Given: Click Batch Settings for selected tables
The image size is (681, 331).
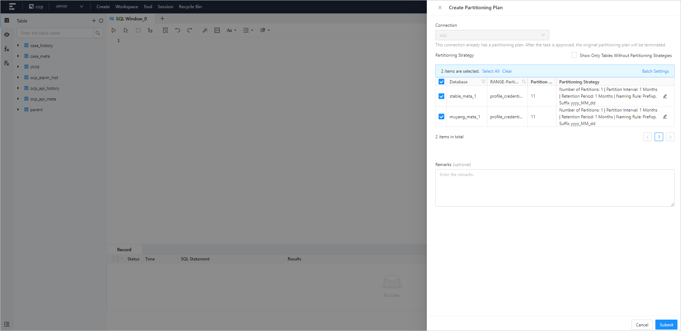Looking at the screenshot, I should 655,71.
